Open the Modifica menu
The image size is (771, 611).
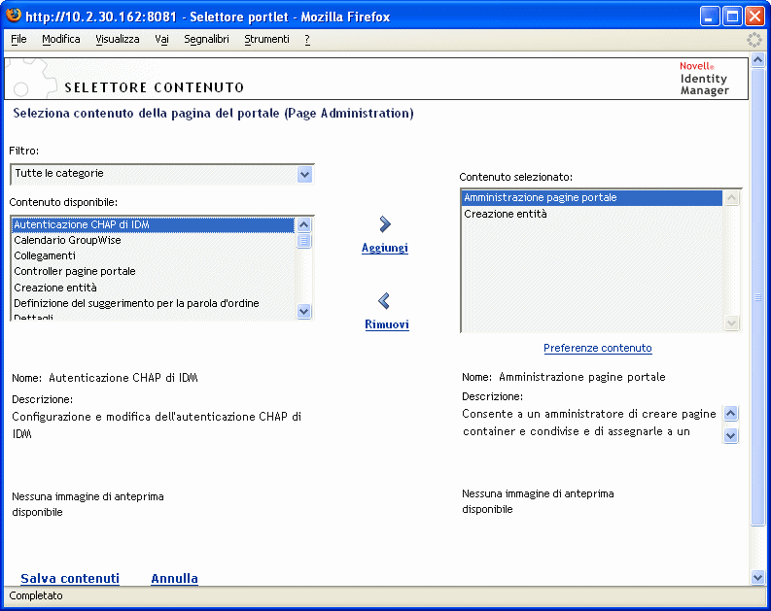click(x=61, y=39)
